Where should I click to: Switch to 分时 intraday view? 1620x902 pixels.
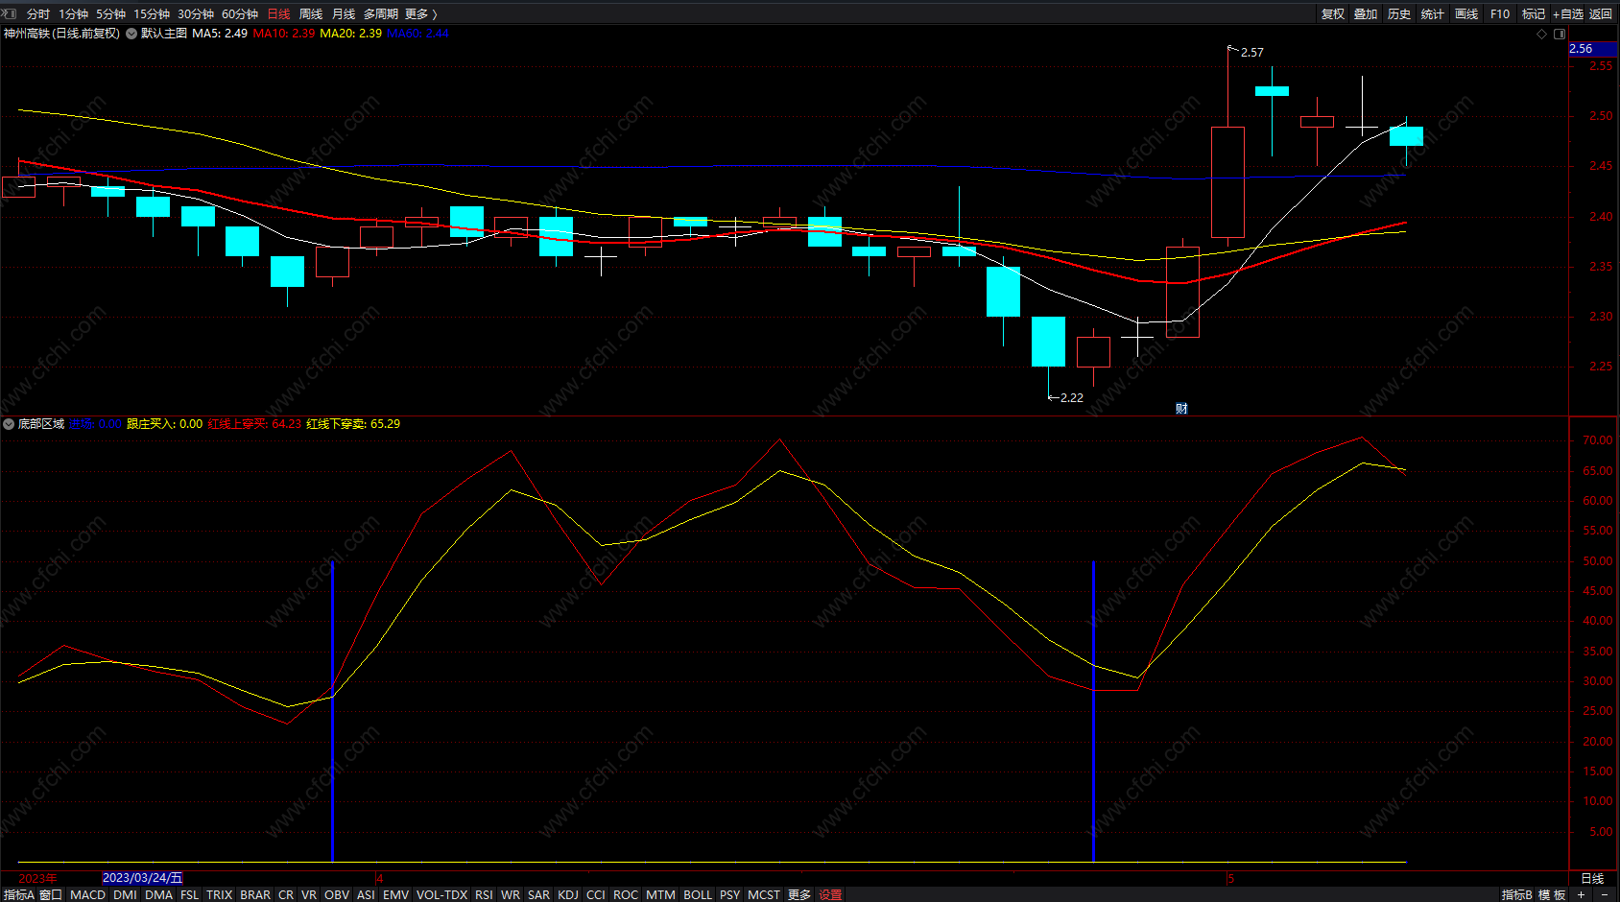coord(38,13)
